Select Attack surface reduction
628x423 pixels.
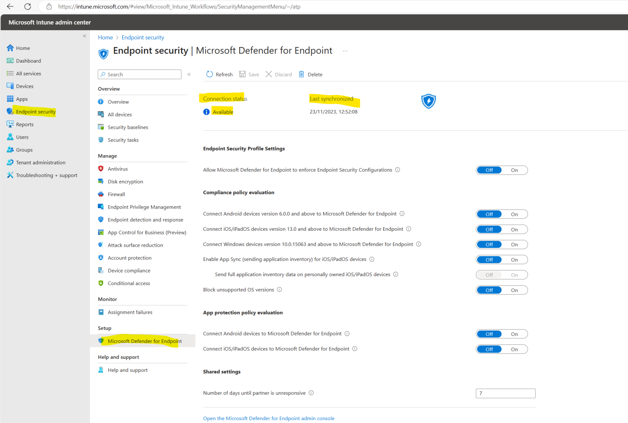pos(135,245)
